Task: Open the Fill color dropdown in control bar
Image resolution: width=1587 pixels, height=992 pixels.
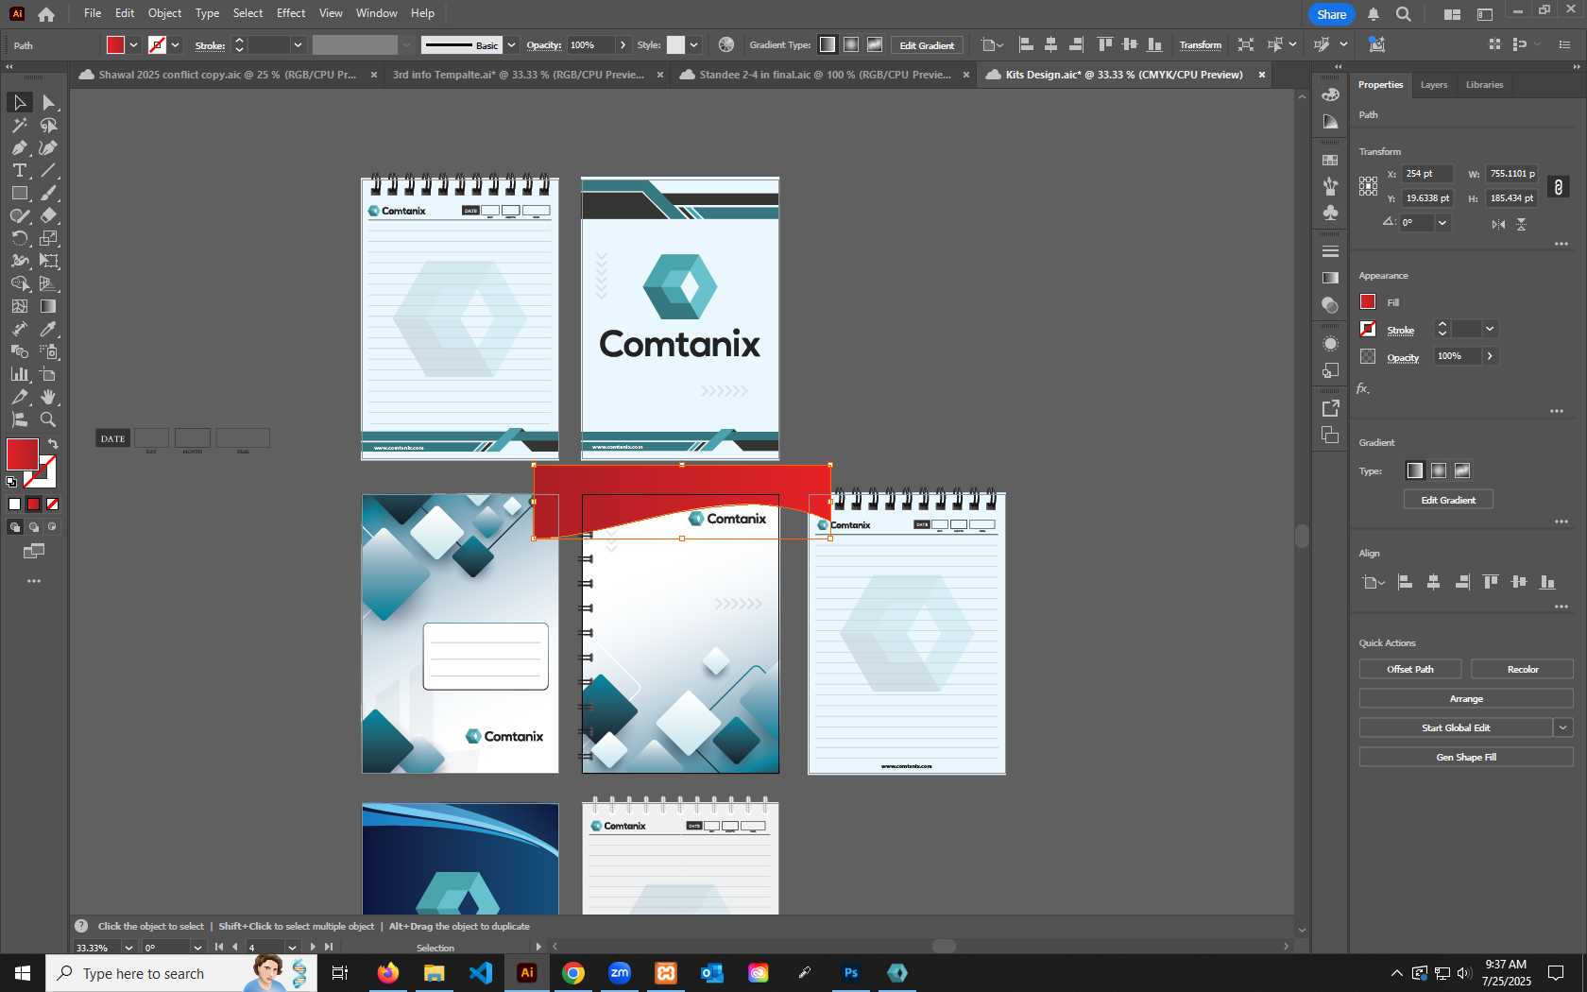Action: coord(133,44)
